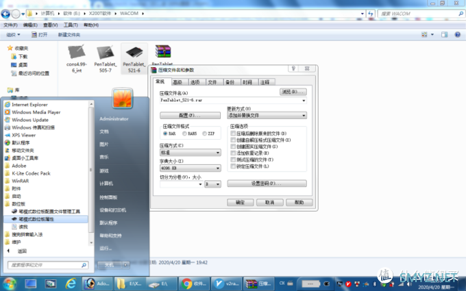The image size is (466, 291).
Task: Open the 字典大小 dropdown
Action: [191, 168]
